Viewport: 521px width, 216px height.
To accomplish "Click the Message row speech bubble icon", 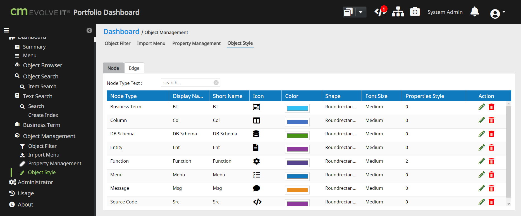I will click(256, 188).
